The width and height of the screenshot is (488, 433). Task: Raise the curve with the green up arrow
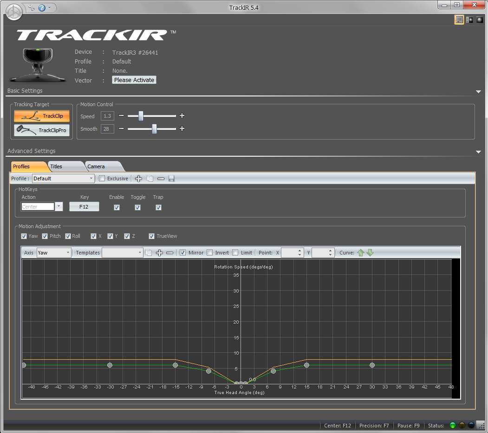pos(361,253)
